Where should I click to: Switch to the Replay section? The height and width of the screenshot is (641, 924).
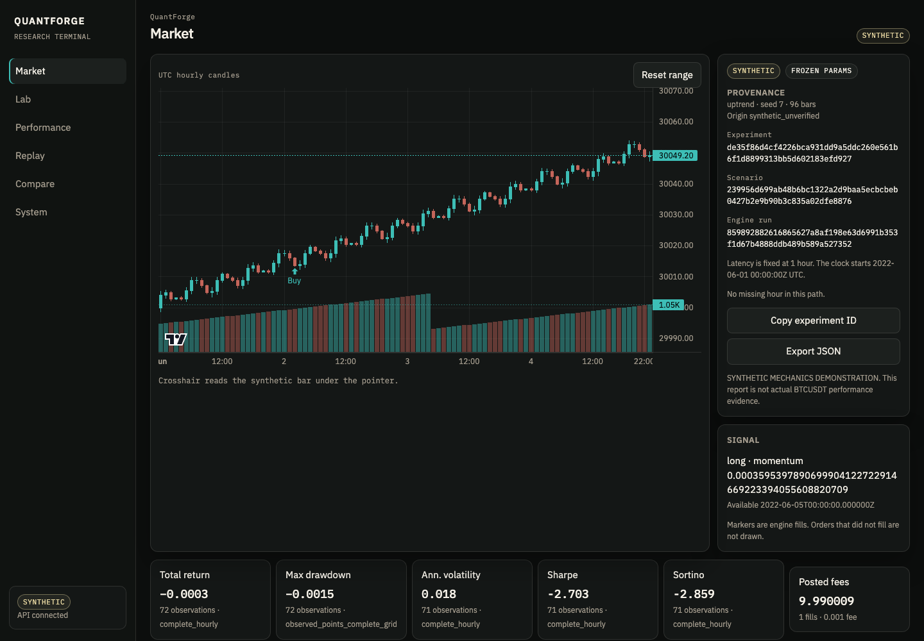[67, 156]
